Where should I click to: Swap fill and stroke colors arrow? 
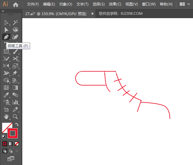pos(17,125)
